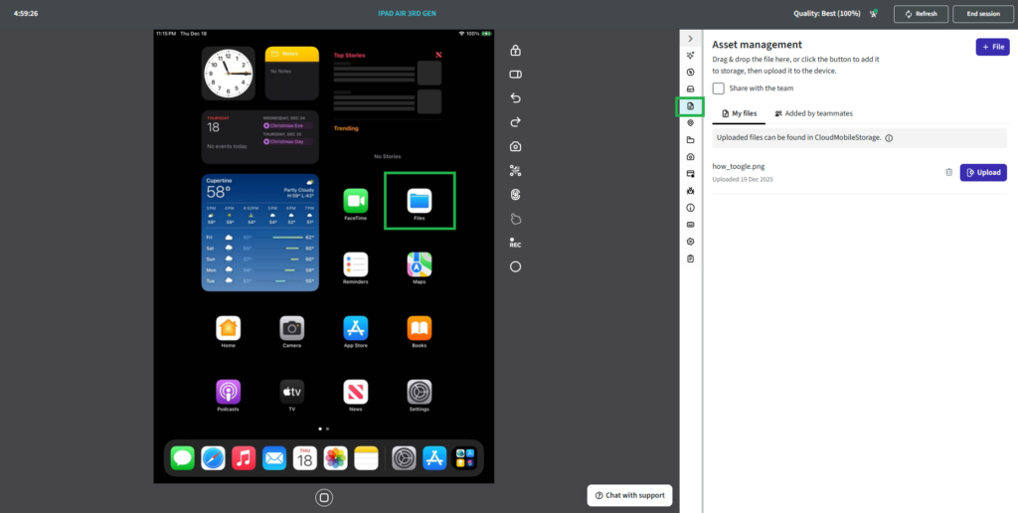1018x513 pixels.
Task: Open Chat with support
Action: pyautogui.click(x=629, y=495)
